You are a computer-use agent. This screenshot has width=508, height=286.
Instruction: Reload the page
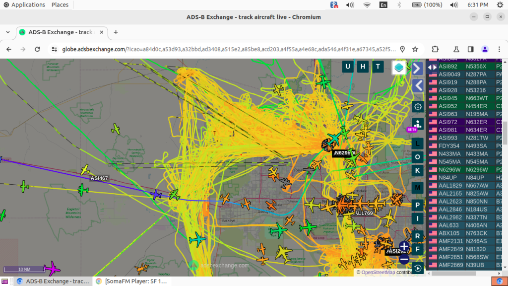(x=37, y=49)
